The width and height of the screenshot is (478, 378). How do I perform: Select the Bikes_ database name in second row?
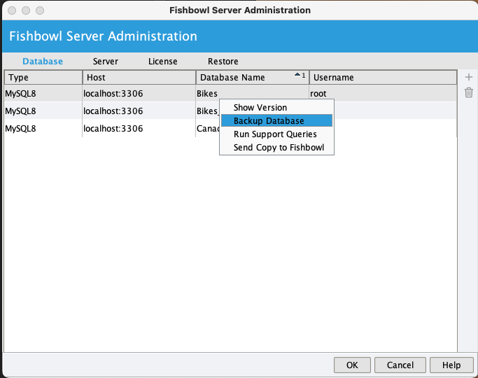208,111
